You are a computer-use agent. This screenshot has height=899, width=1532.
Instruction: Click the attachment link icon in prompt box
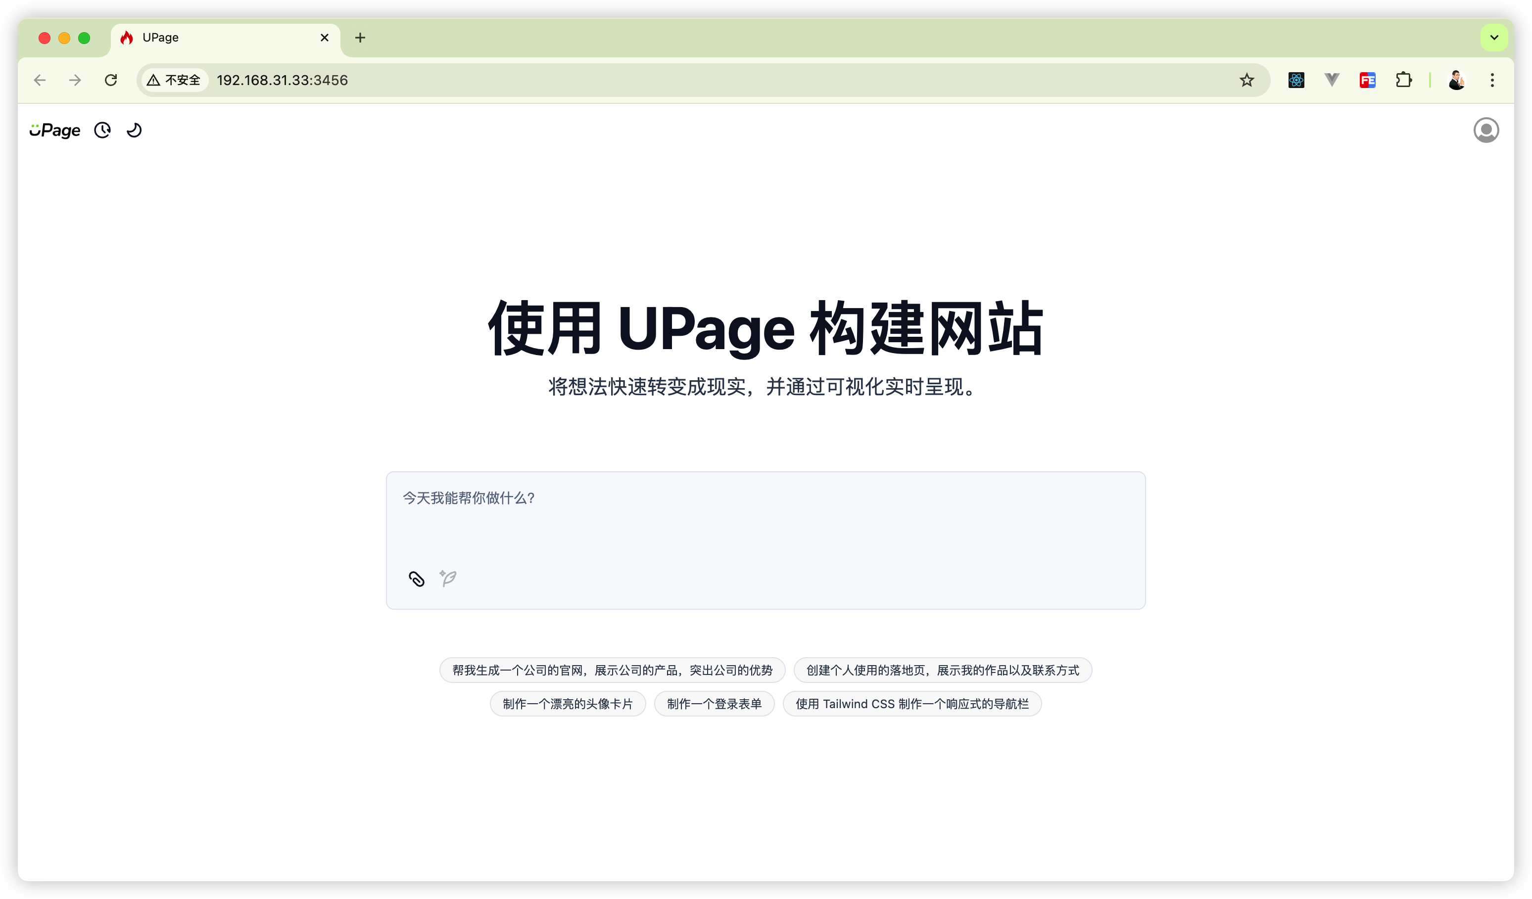coord(417,579)
